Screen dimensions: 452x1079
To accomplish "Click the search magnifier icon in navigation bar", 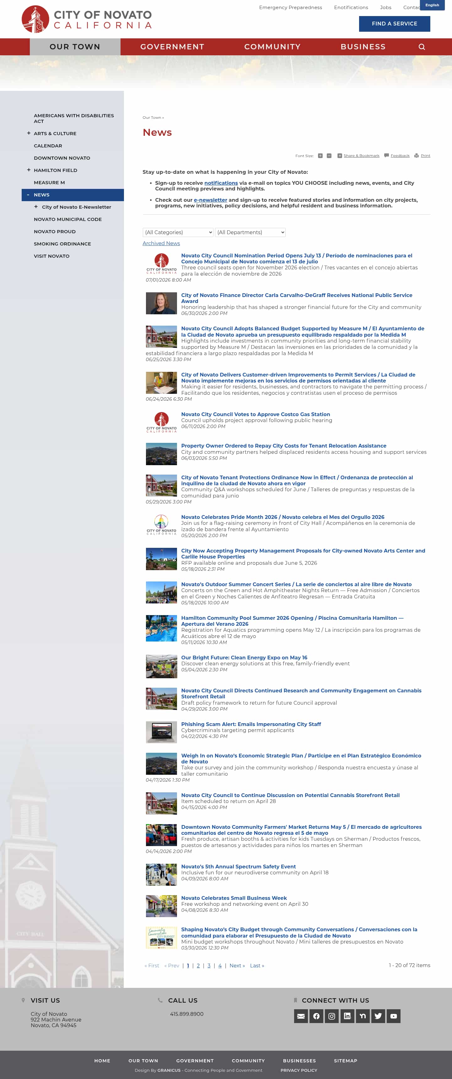I will pos(422,47).
